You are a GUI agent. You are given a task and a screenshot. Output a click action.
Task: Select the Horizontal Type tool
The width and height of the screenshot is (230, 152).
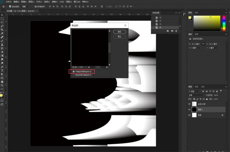[x=2, y=70]
